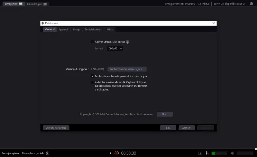Click Rechercher des mises à jour button
The height and width of the screenshot is (157, 257).
pyautogui.click(x=127, y=69)
